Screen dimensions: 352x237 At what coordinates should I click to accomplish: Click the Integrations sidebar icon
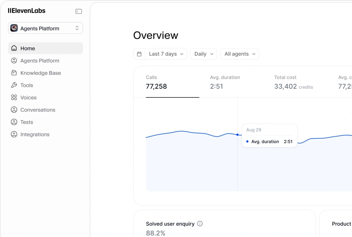[14, 134]
